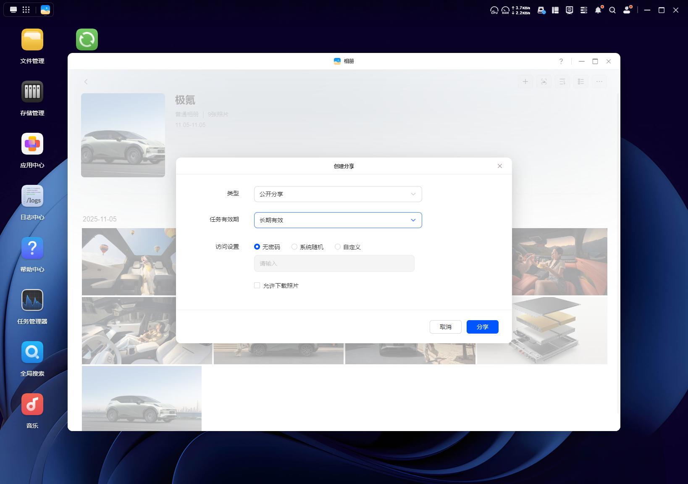688x484 pixels.
Task: Click the blue 分享 button
Action: point(483,327)
